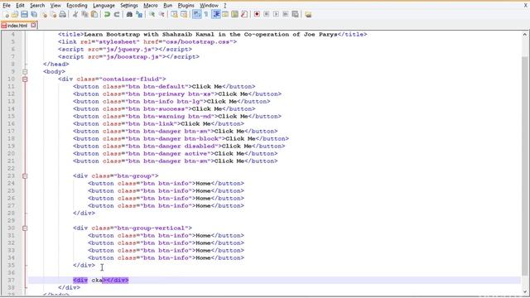
Task: Open the Settings menu
Action: tap(129, 6)
